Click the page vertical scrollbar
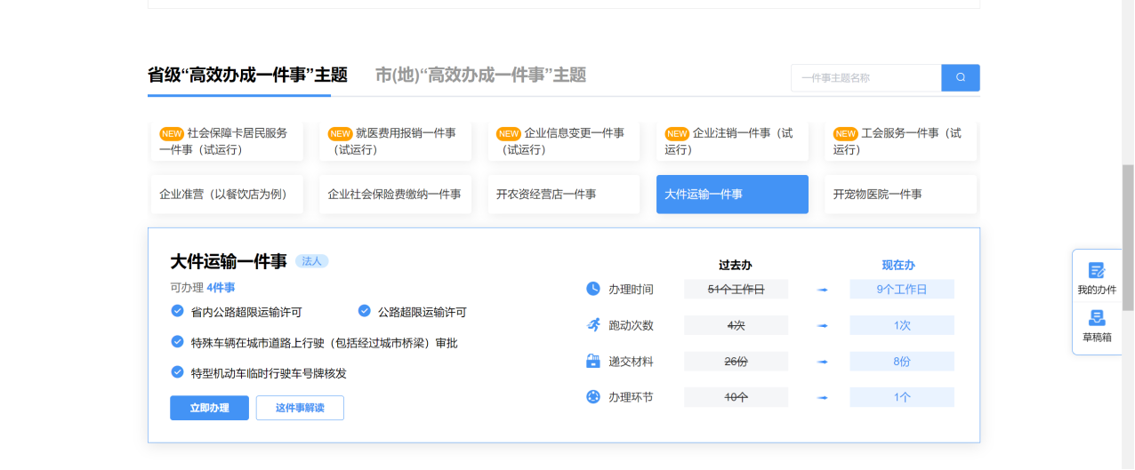 pos(1128,236)
